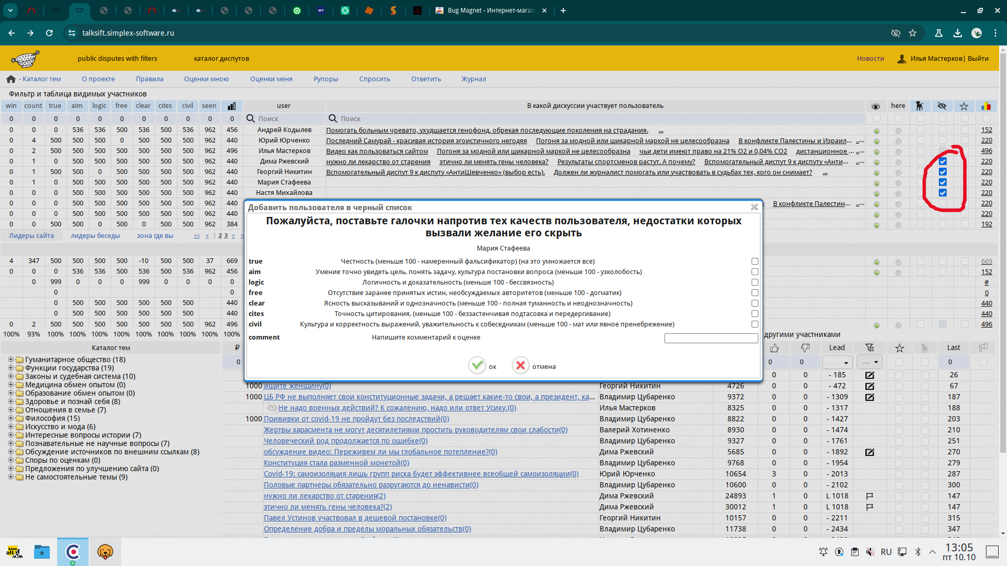Uncheck hide checkbox for Дима Ржевский
The width and height of the screenshot is (1007, 566).
tap(942, 161)
